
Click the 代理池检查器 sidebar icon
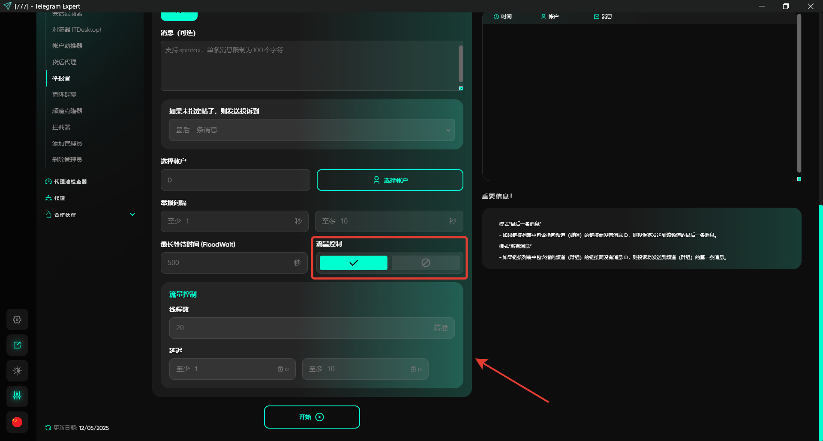point(48,182)
